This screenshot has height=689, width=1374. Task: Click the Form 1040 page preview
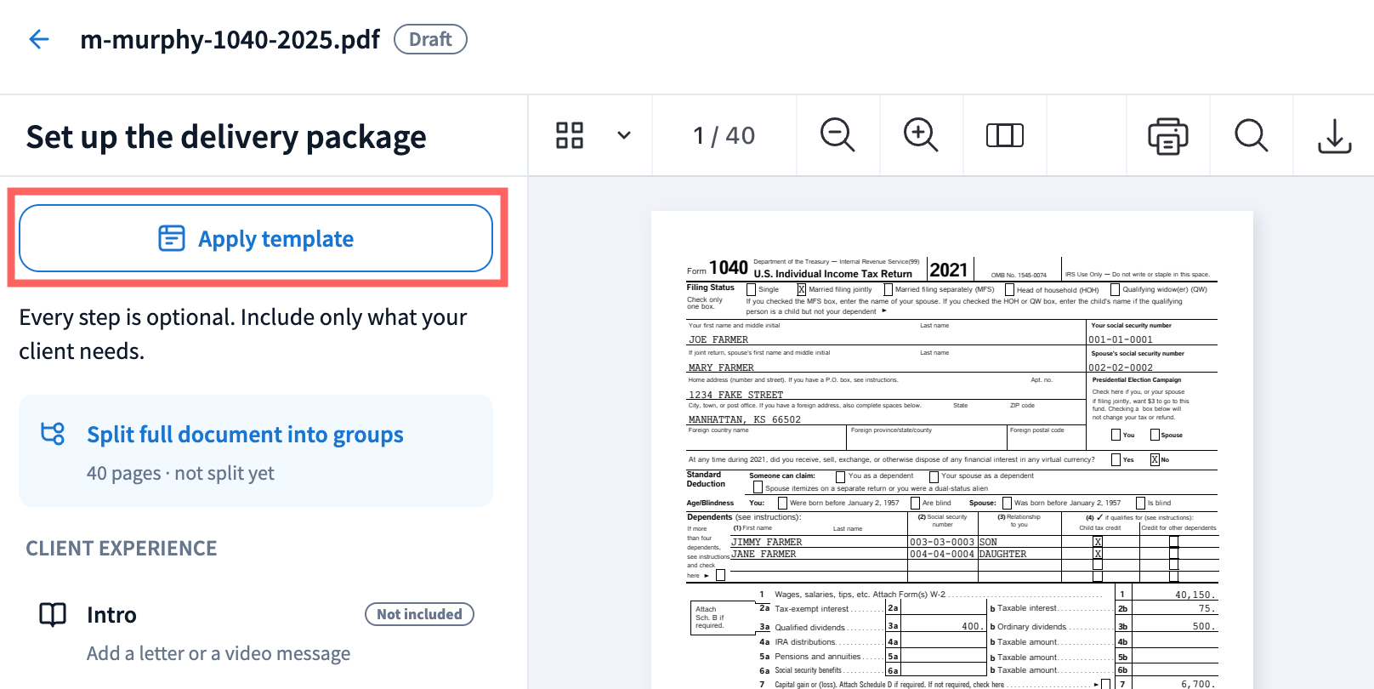(x=952, y=450)
